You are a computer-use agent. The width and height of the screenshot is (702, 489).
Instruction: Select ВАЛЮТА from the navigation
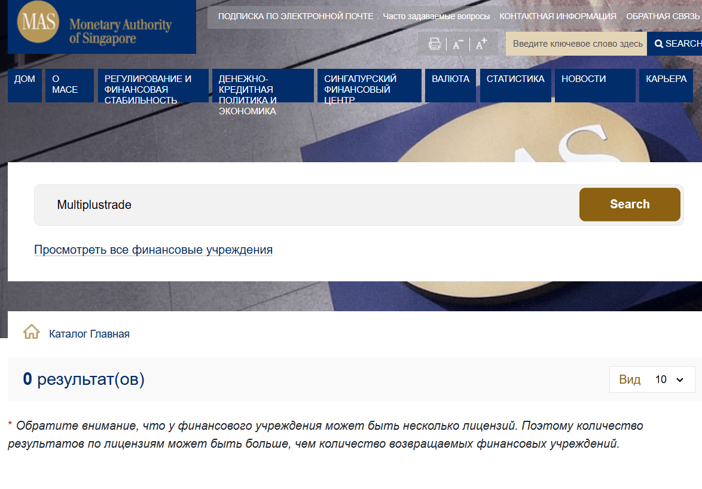(x=450, y=78)
